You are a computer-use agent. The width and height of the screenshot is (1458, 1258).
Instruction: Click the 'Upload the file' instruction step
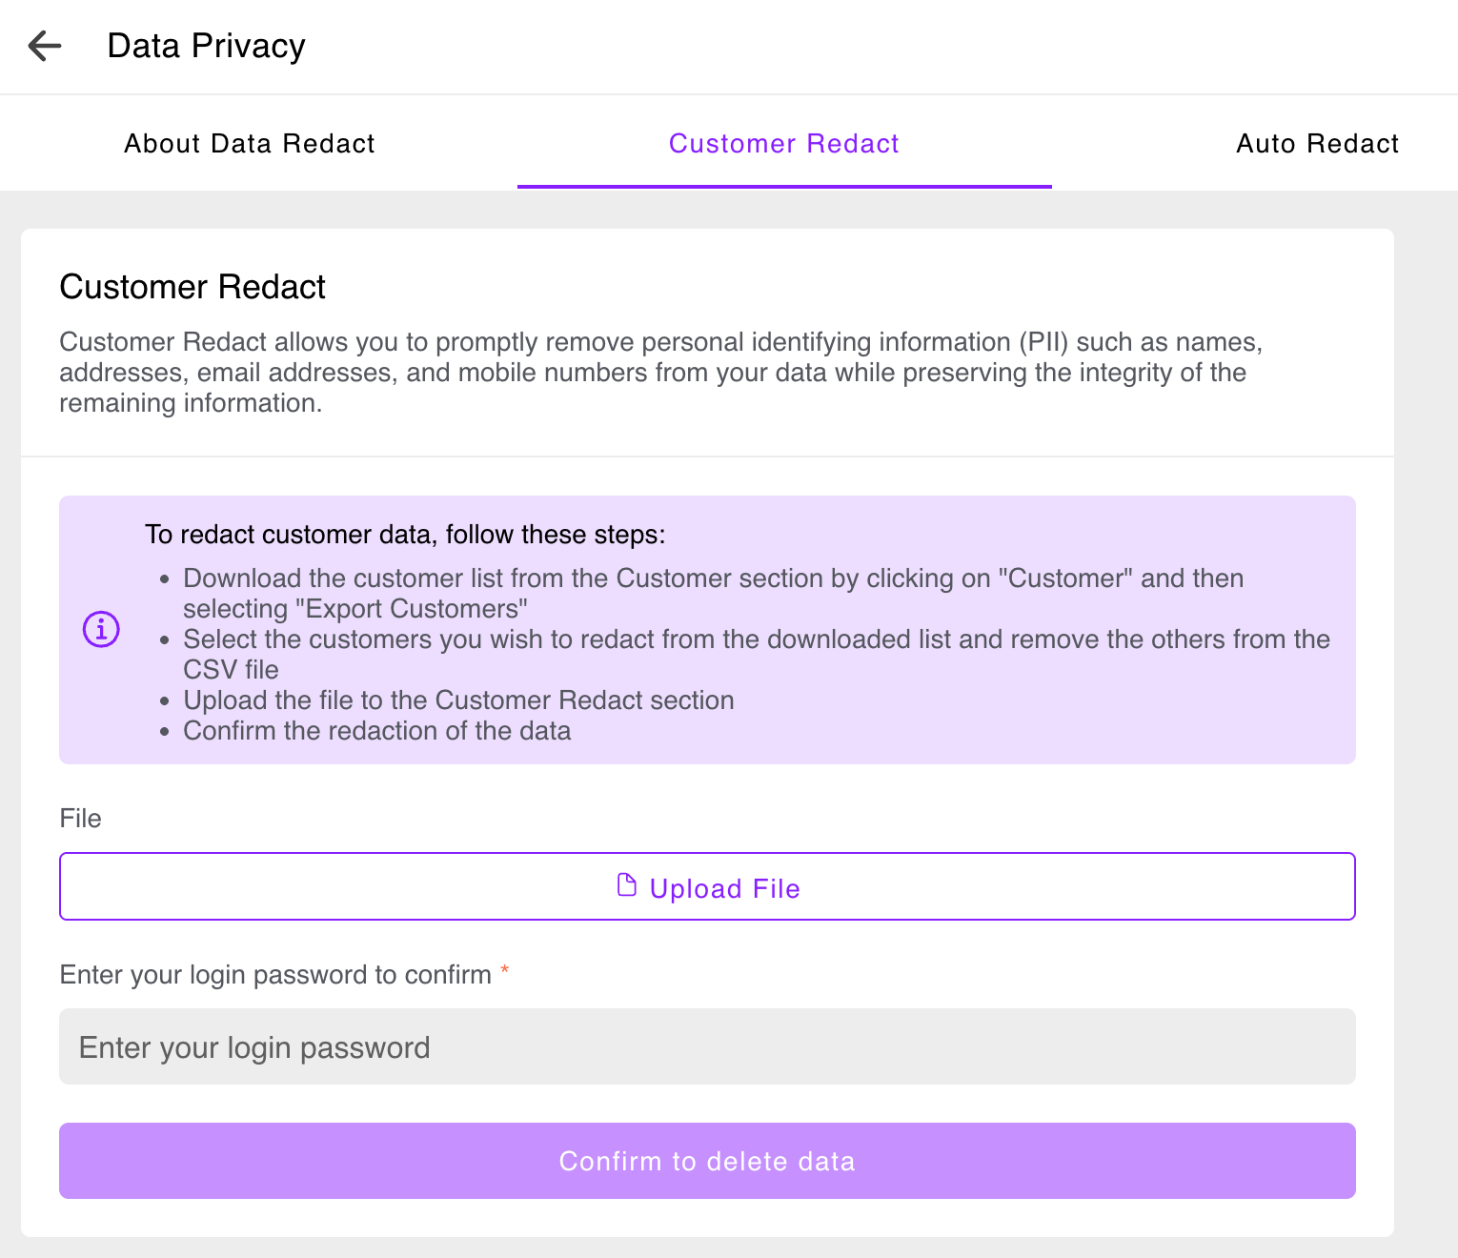point(458,700)
